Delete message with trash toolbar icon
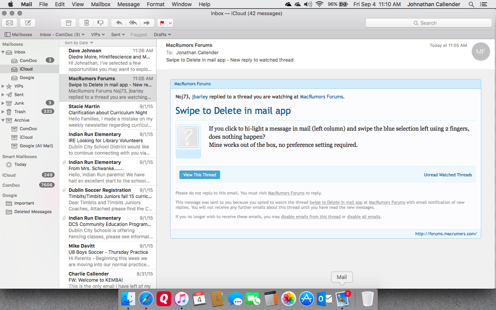496x310 pixels. pyautogui.click(x=86, y=23)
